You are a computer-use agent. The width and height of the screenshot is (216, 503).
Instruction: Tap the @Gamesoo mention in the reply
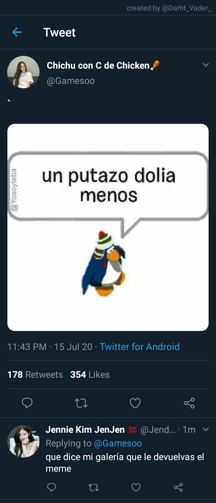click(x=118, y=443)
